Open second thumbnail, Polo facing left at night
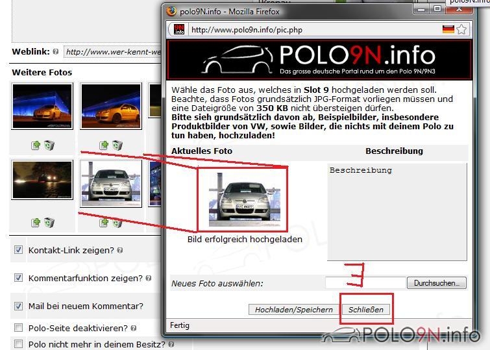This screenshot has height=350, width=490. (x=111, y=106)
